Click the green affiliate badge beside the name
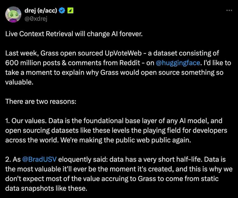 pyautogui.click(x=71, y=11)
